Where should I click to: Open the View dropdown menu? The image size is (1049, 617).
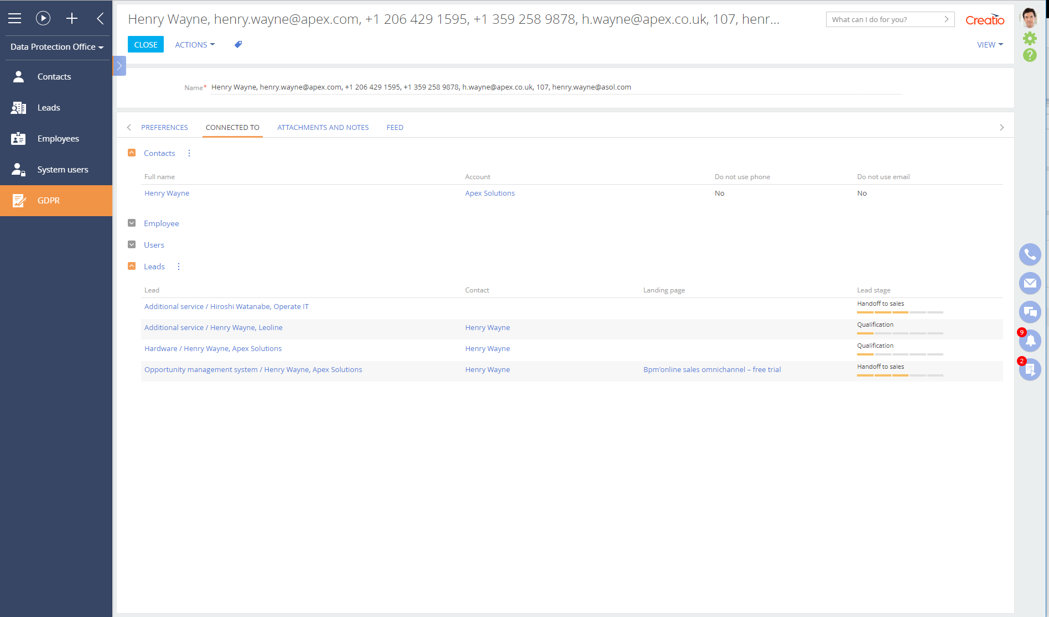[x=989, y=45]
